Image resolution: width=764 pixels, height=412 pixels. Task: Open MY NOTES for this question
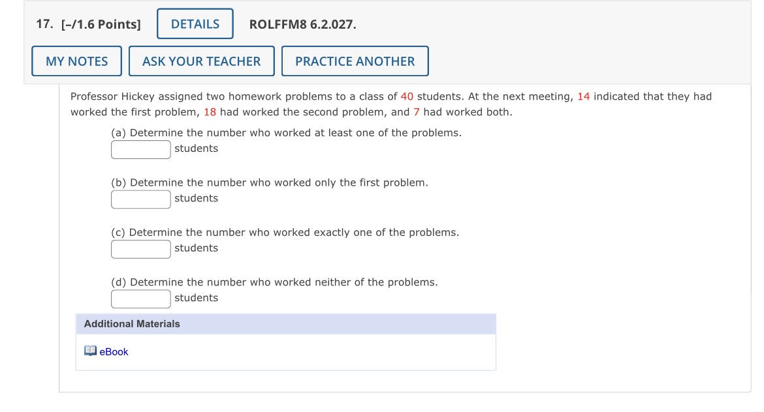(76, 61)
